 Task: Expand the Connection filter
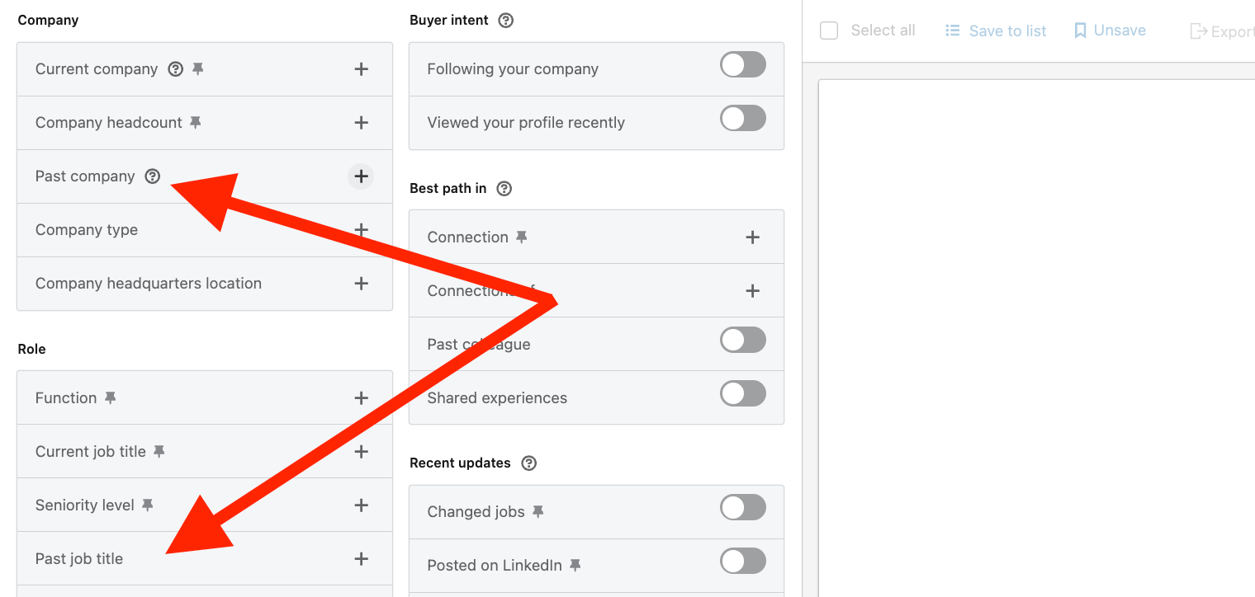[x=752, y=237]
